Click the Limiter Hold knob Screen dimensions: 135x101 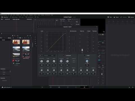(87, 70)
